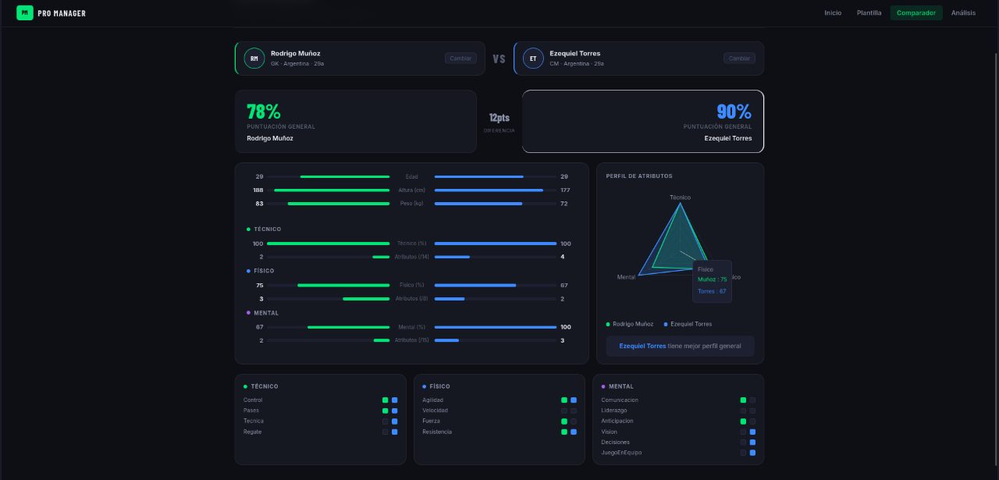Click the green square in Fuerza row
The image size is (999, 480).
564,421
